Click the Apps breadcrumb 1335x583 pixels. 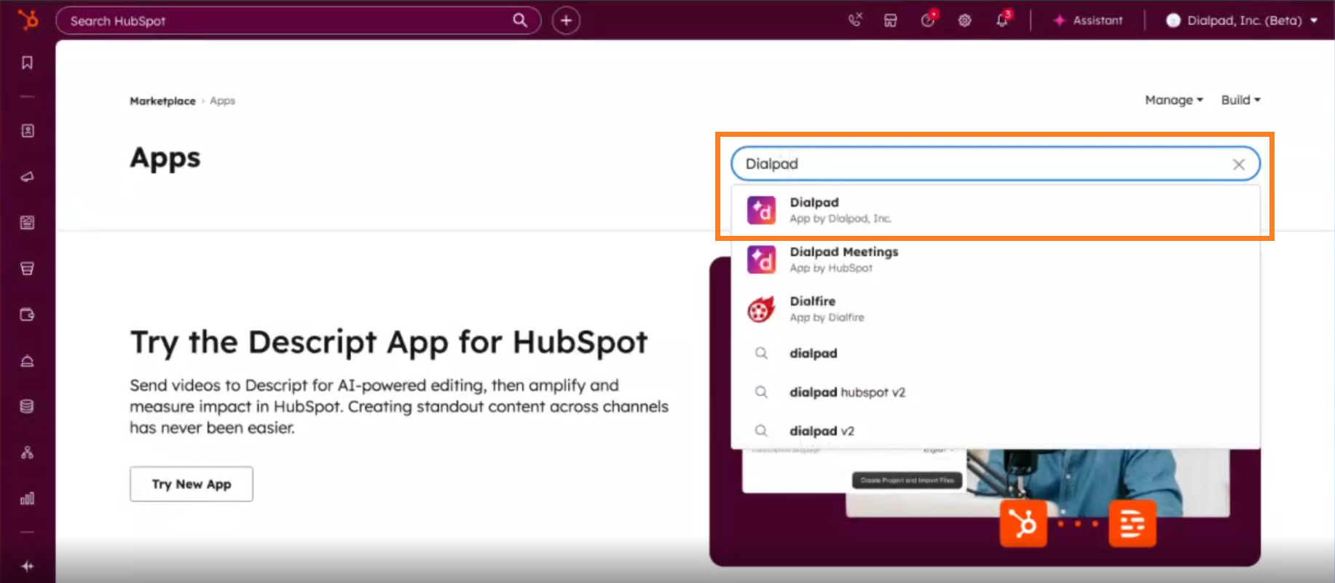pos(222,100)
